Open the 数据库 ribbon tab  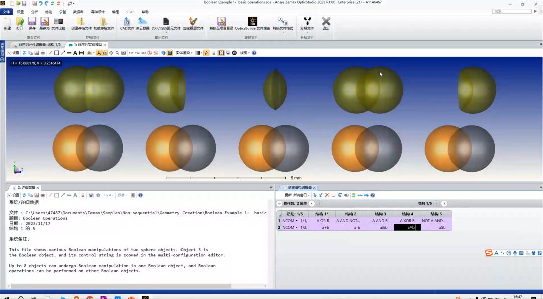point(78,12)
